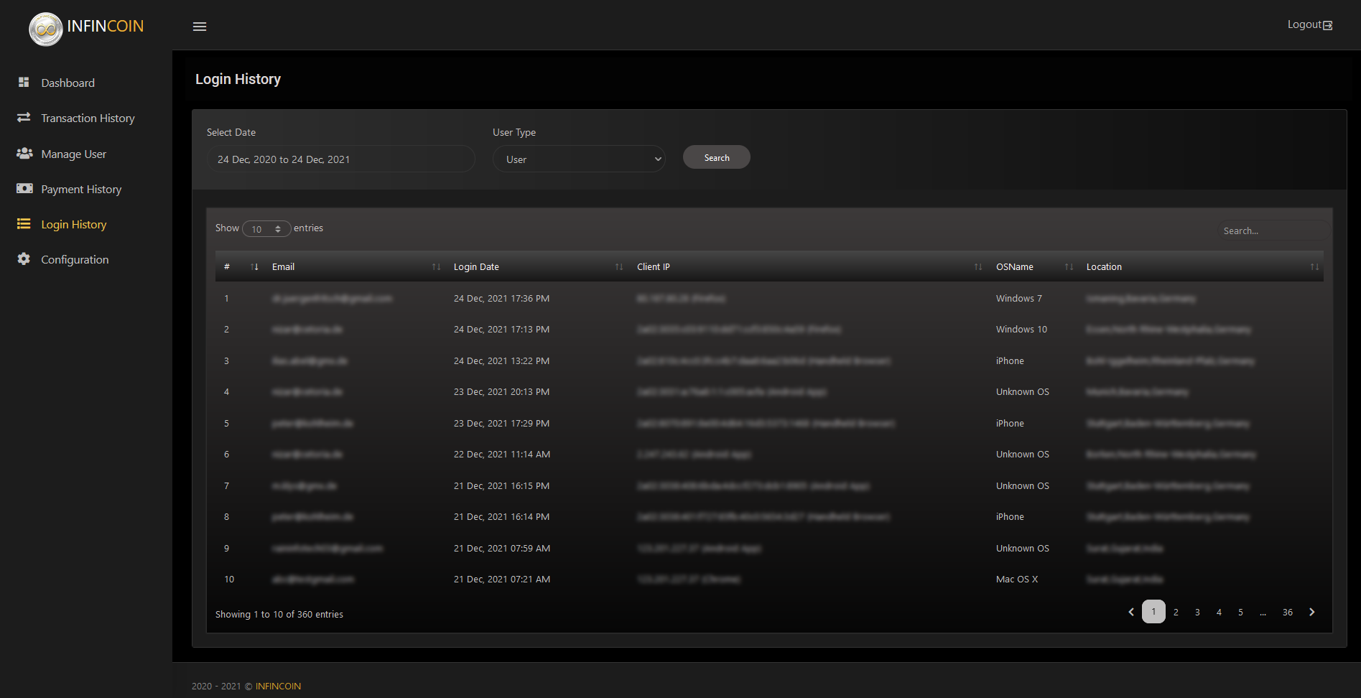
Task: Open the Show entries count dropdown
Action: tap(266, 229)
